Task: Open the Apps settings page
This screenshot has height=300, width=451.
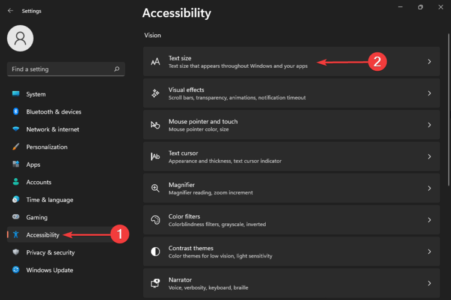Action: click(33, 164)
